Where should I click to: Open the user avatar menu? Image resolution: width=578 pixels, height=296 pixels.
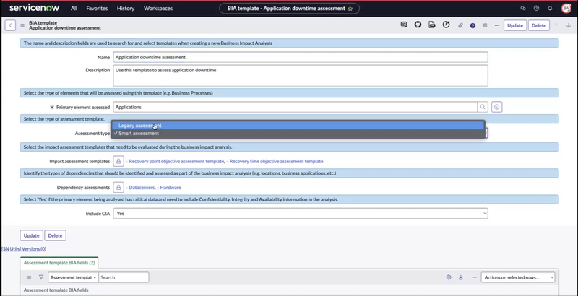click(x=566, y=8)
